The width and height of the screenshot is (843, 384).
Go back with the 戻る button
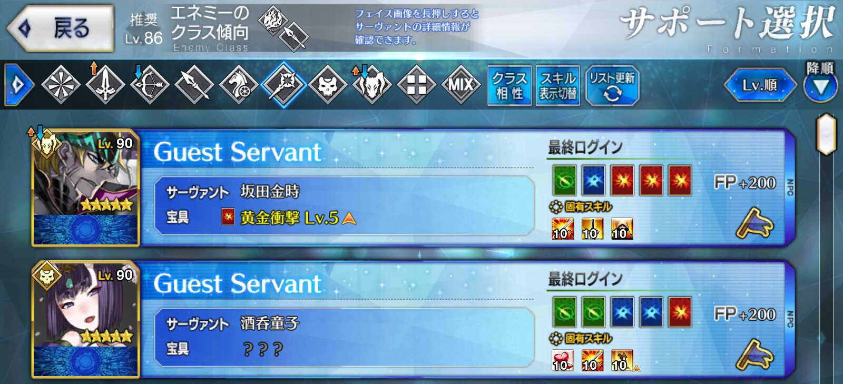[x=61, y=28]
